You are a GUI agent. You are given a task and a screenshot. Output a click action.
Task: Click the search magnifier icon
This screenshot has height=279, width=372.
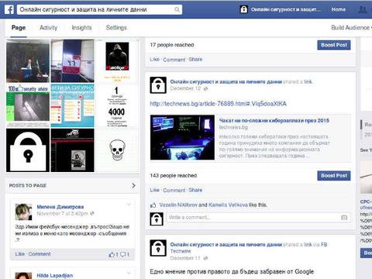tap(177, 9)
